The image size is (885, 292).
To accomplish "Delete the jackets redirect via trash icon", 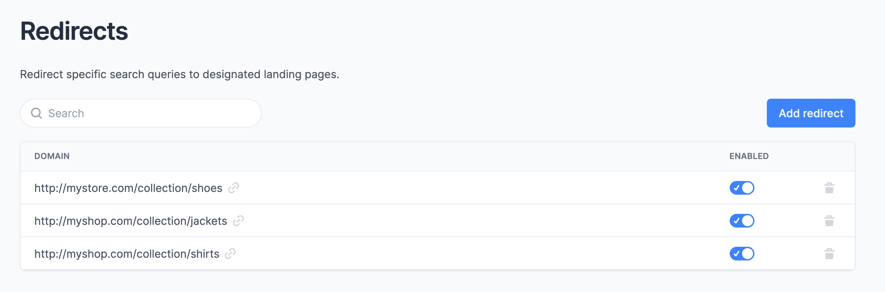I will coord(829,221).
